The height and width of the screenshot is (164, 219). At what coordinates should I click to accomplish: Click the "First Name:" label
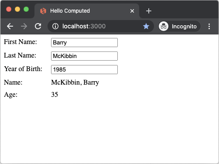click(x=21, y=42)
